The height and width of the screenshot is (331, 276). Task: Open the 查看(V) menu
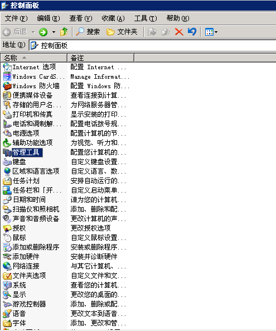[81, 18]
